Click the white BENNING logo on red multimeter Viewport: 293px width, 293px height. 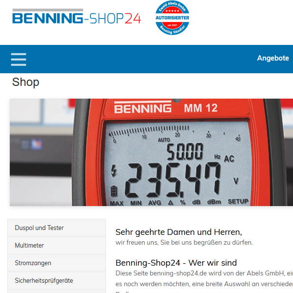pos(143,107)
